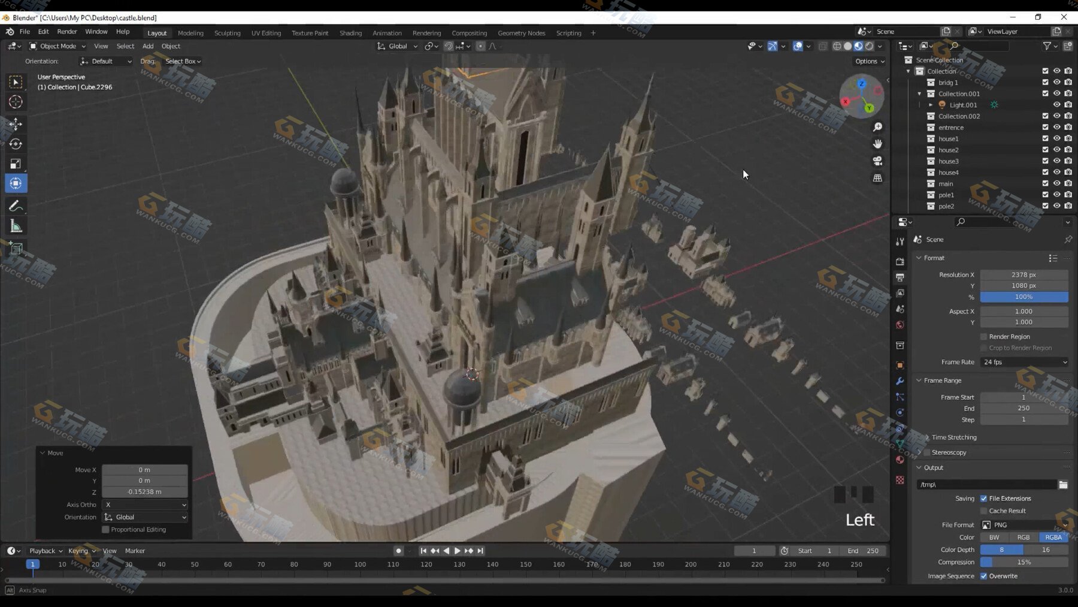Open the Texture properties tab
Screen dimensions: 1078x607
(x=900, y=480)
